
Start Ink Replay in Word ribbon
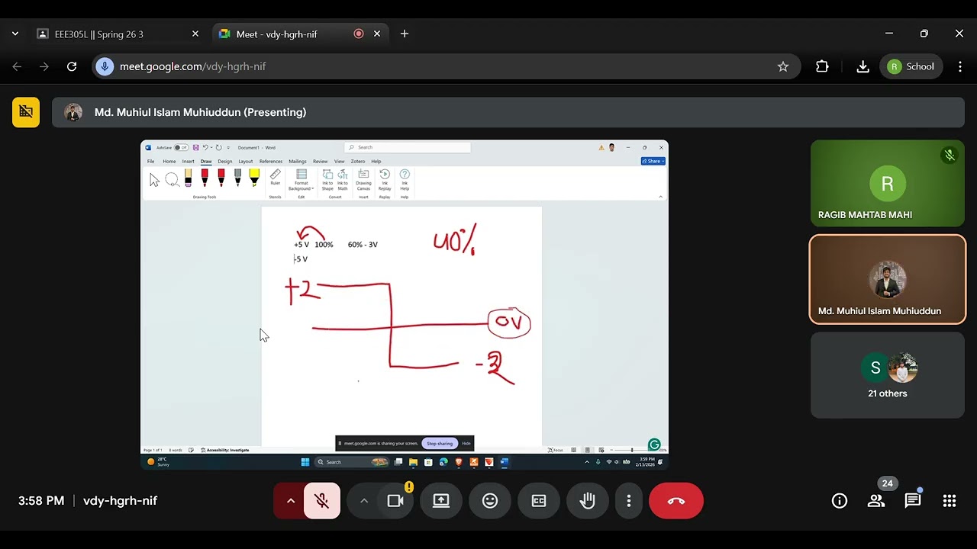(x=385, y=179)
